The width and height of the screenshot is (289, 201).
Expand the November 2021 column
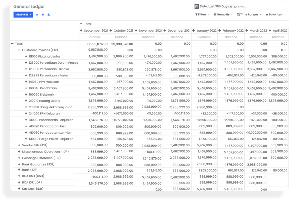tap(136, 30)
